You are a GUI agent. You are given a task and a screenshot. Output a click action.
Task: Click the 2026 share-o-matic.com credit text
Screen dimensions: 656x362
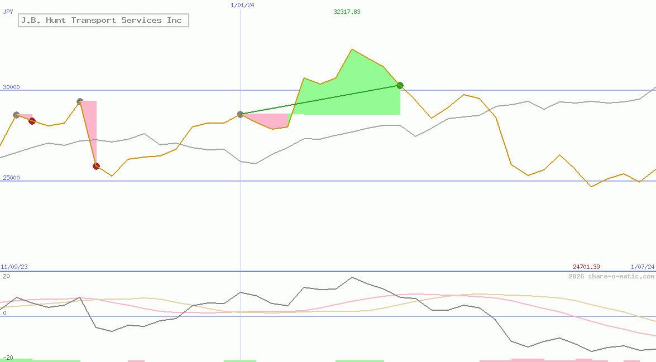pyautogui.click(x=611, y=276)
